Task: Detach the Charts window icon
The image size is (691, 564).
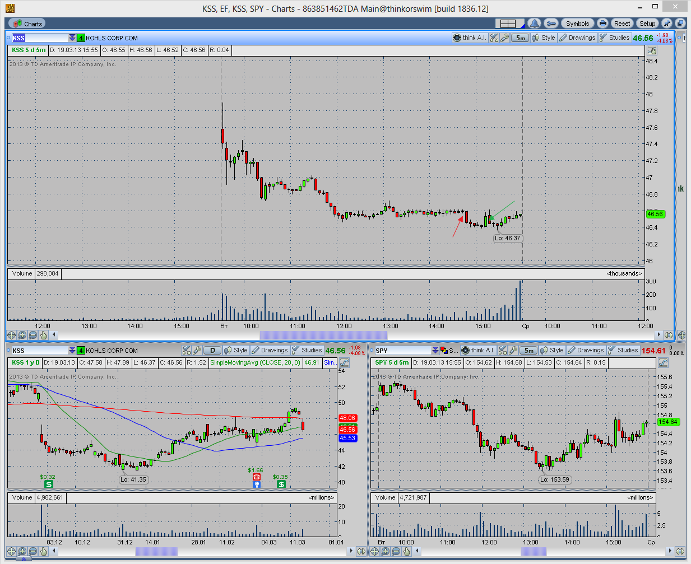Action: [680, 24]
